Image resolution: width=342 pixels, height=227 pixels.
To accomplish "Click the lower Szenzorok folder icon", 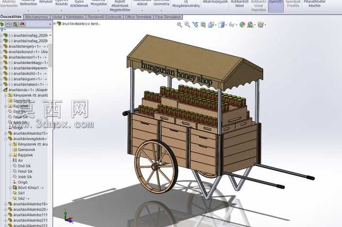I will (x=15, y=150).
